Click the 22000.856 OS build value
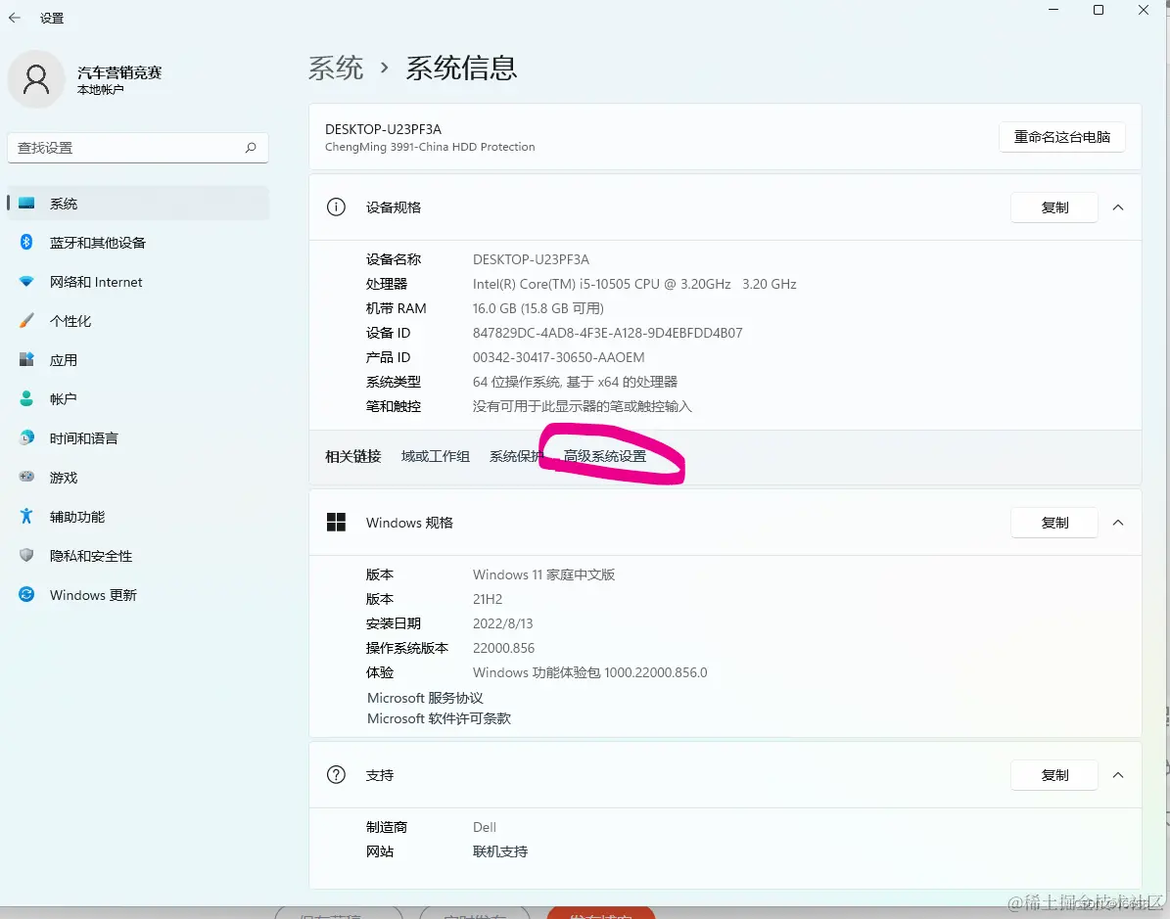 coord(503,648)
